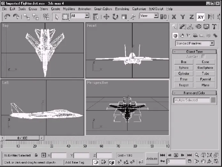Click the Zoom Extents All icon
The width and height of the screenshot is (222, 167).
coord(216,155)
